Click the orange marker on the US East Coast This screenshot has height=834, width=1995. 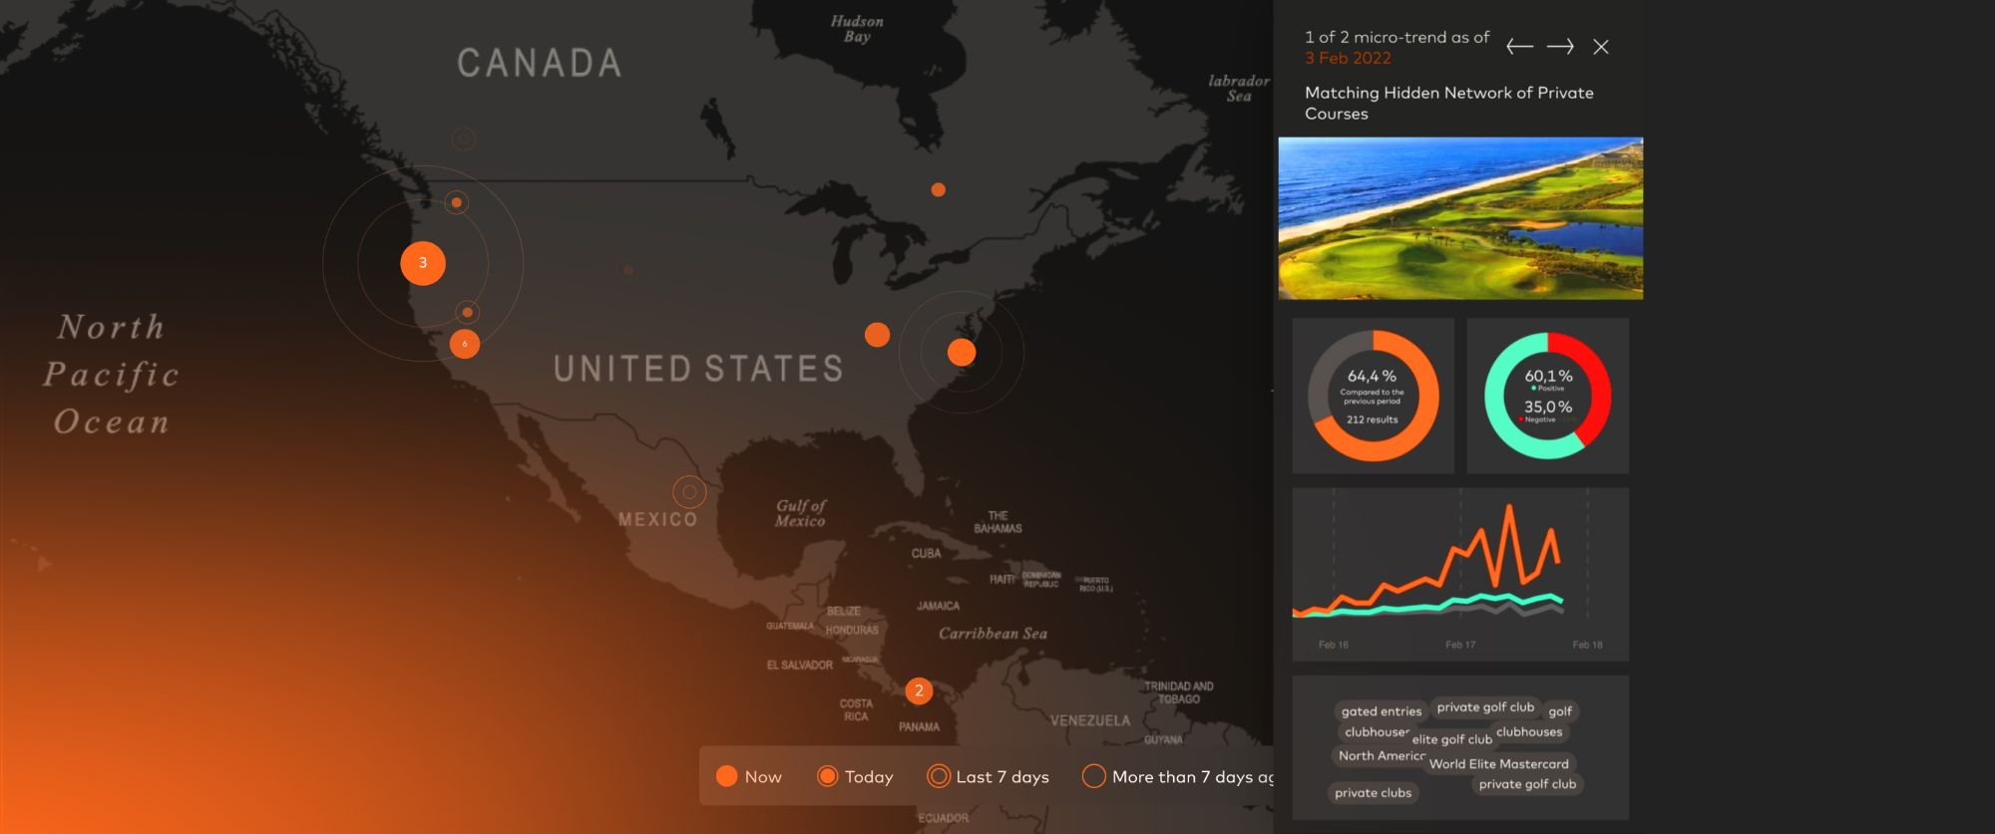pyautogui.click(x=962, y=352)
